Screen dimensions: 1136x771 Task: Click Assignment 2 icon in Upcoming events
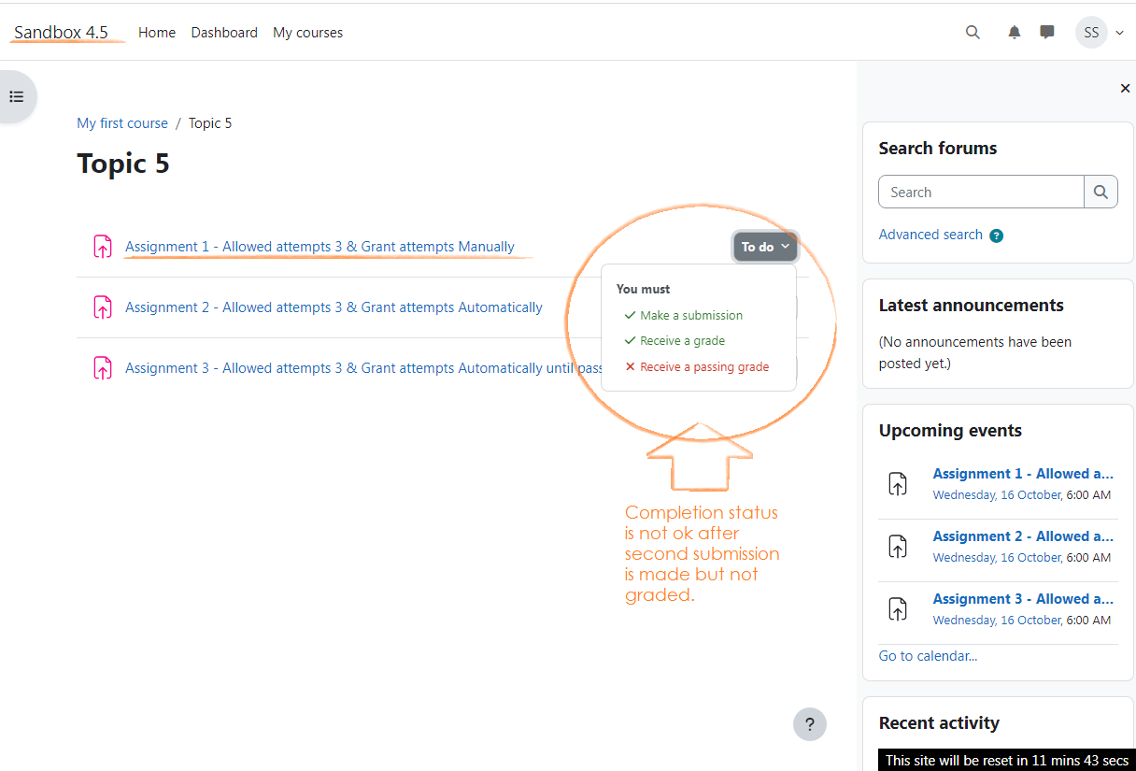click(897, 546)
